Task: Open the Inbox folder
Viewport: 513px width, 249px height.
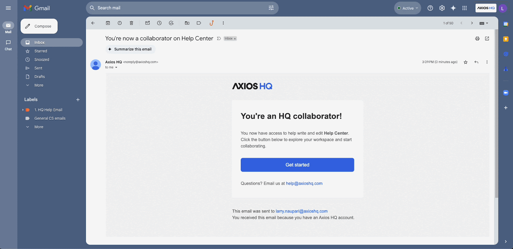Action: (x=52, y=43)
